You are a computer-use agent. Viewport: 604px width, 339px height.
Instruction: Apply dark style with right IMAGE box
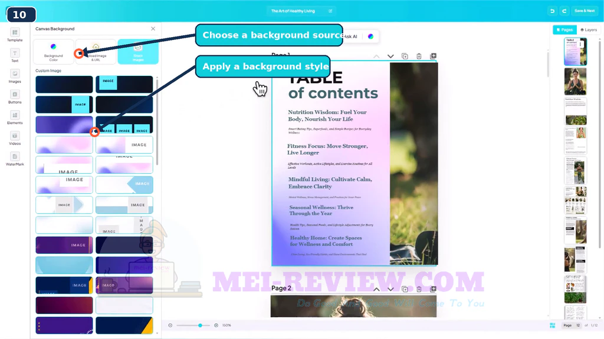point(64,105)
